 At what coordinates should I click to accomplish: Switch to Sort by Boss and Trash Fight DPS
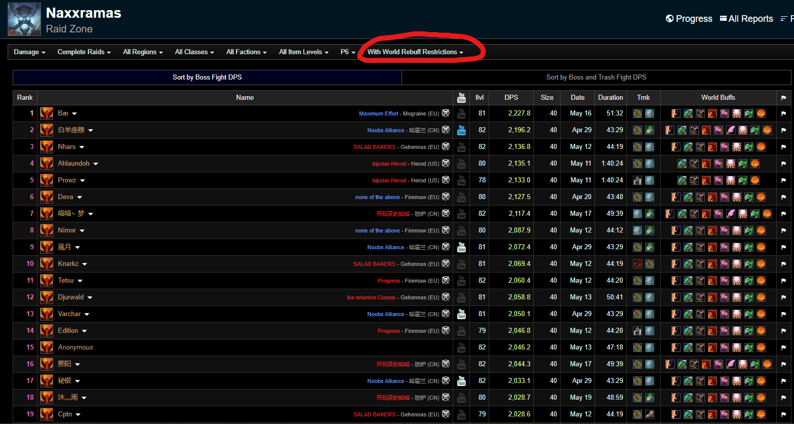click(x=596, y=78)
